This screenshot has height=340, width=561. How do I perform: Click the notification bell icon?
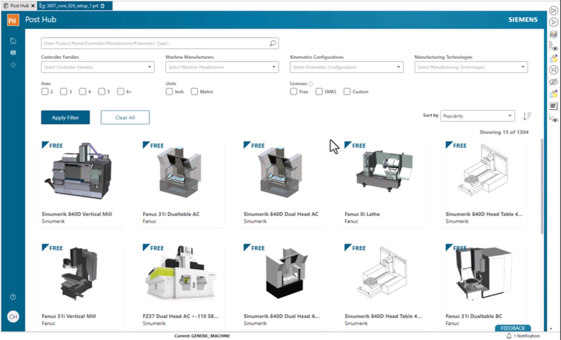[x=509, y=336]
